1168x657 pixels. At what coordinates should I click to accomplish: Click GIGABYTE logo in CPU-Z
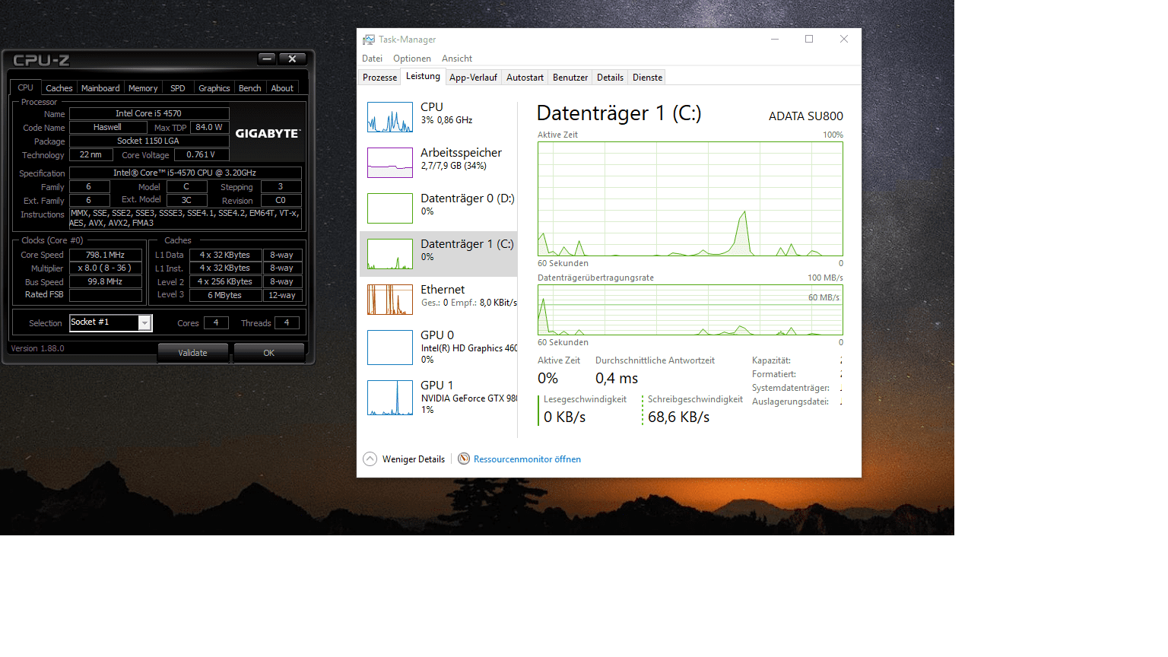coord(268,134)
